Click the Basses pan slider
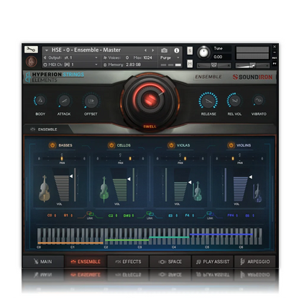 pyautogui.click(x=62, y=158)
